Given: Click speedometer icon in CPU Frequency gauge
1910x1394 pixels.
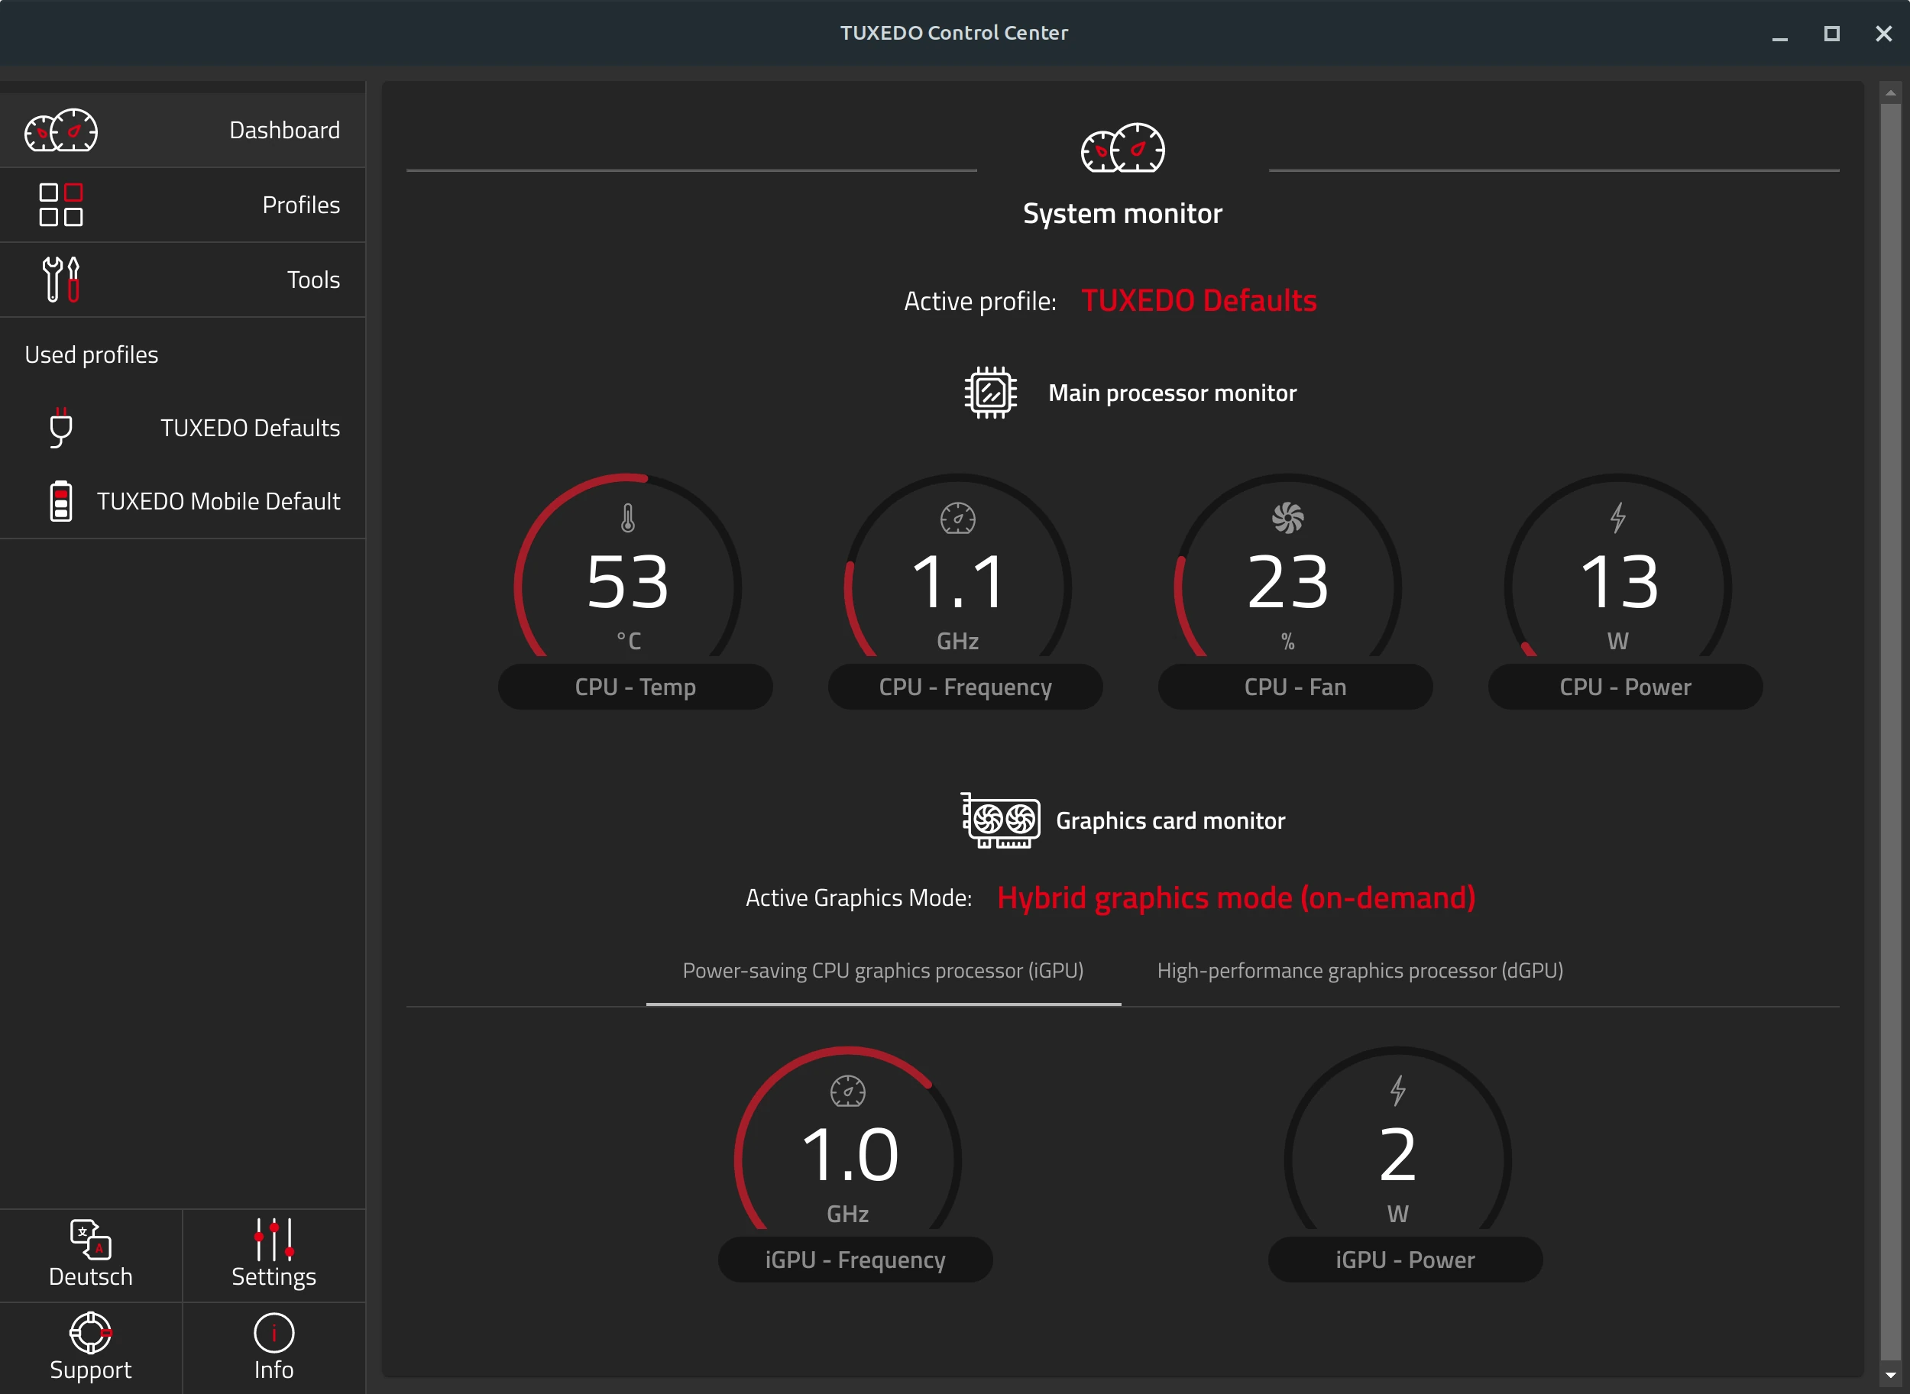Looking at the screenshot, I should click(958, 518).
